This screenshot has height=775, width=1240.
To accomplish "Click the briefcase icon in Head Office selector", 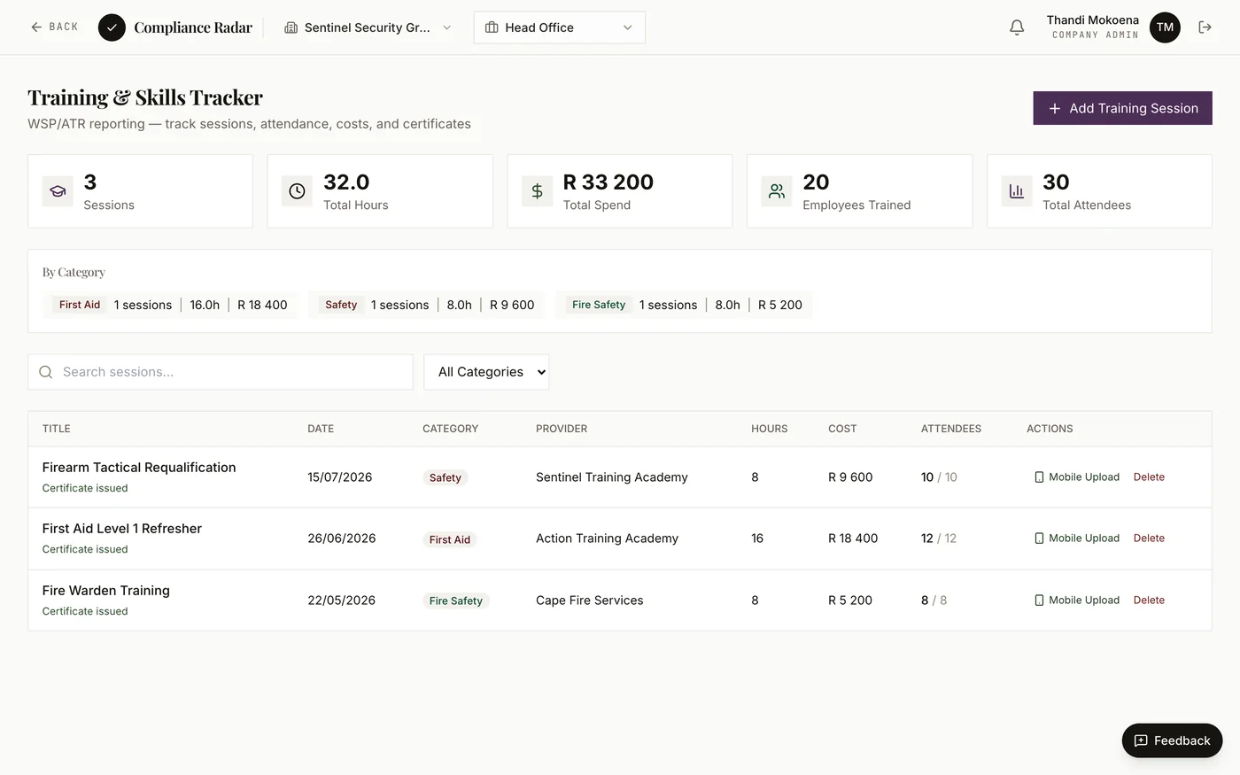I will click(492, 27).
